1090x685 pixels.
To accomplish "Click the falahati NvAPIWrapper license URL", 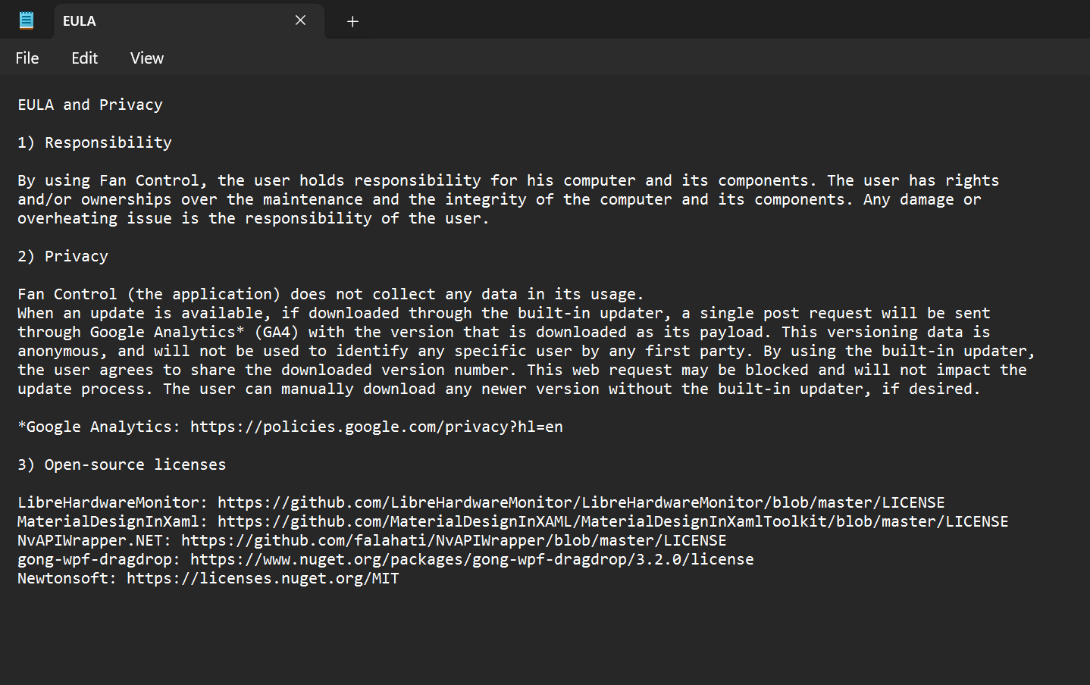I will (453, 540).
